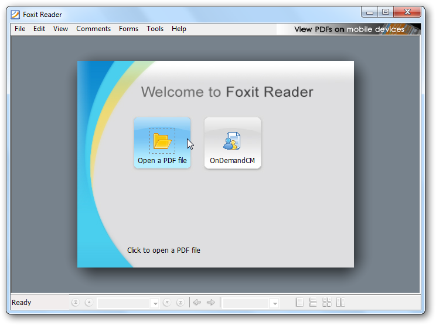Viewport: 436px width, 325px height.
Task: Click inside the page number field
Action: [124, 303]
